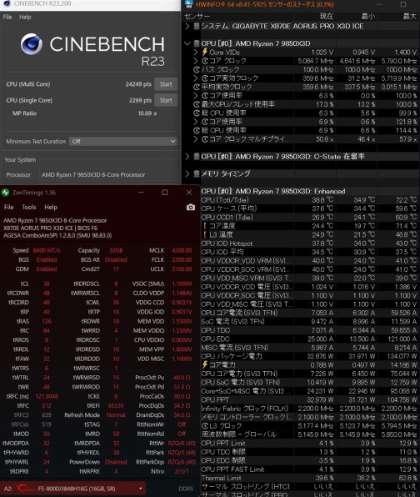Click the clock icon beside L3 クロック

(205, 425)
